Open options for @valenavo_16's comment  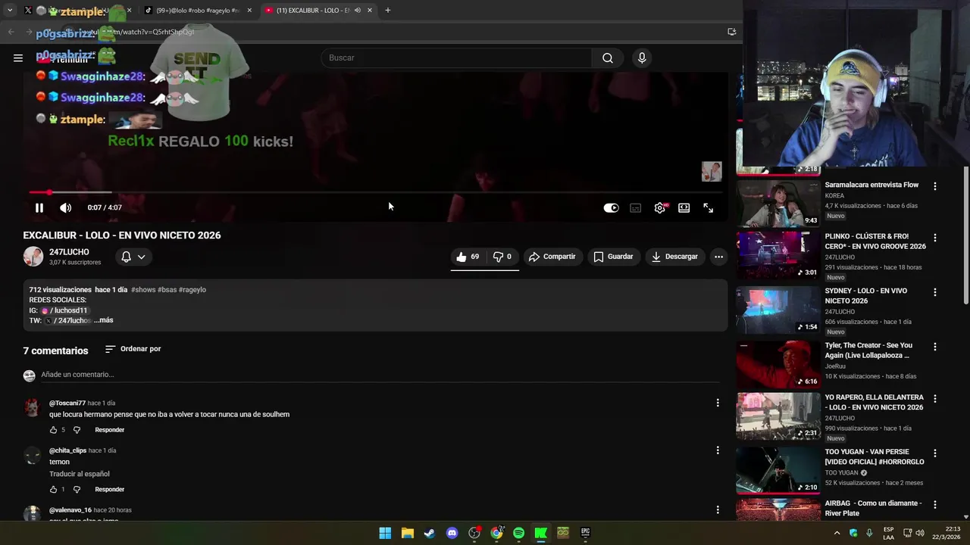[718, 510]
